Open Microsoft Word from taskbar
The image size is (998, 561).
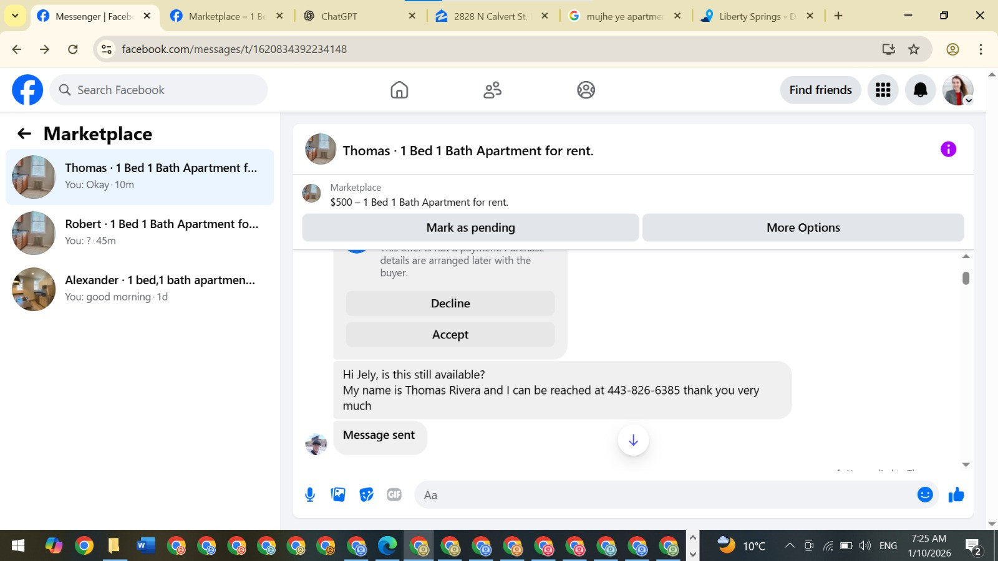(x=145, y=546)
